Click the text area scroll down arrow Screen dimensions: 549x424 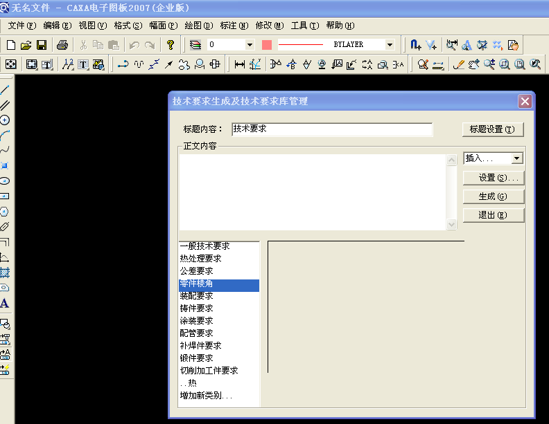click(x=452, y=224)
